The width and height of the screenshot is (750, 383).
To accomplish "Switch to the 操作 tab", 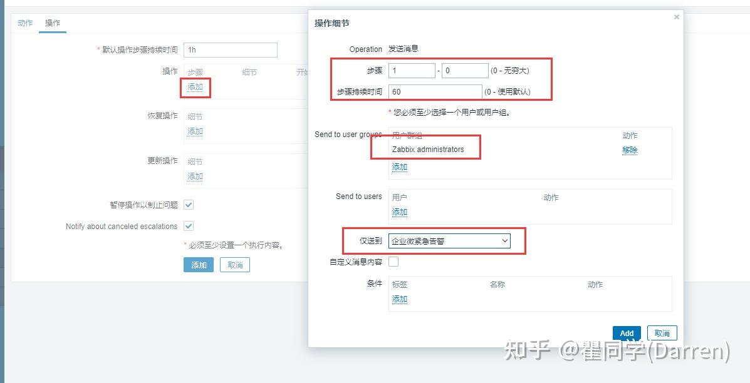I will 52,23.
